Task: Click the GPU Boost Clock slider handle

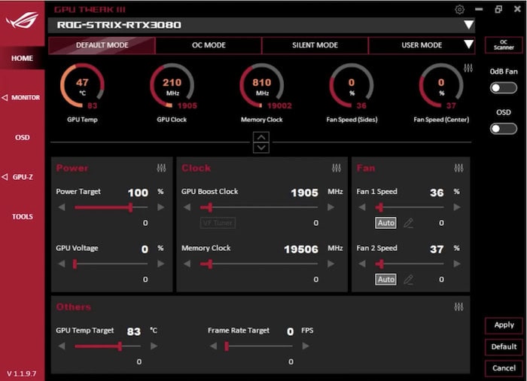Action: click(210, 207)
